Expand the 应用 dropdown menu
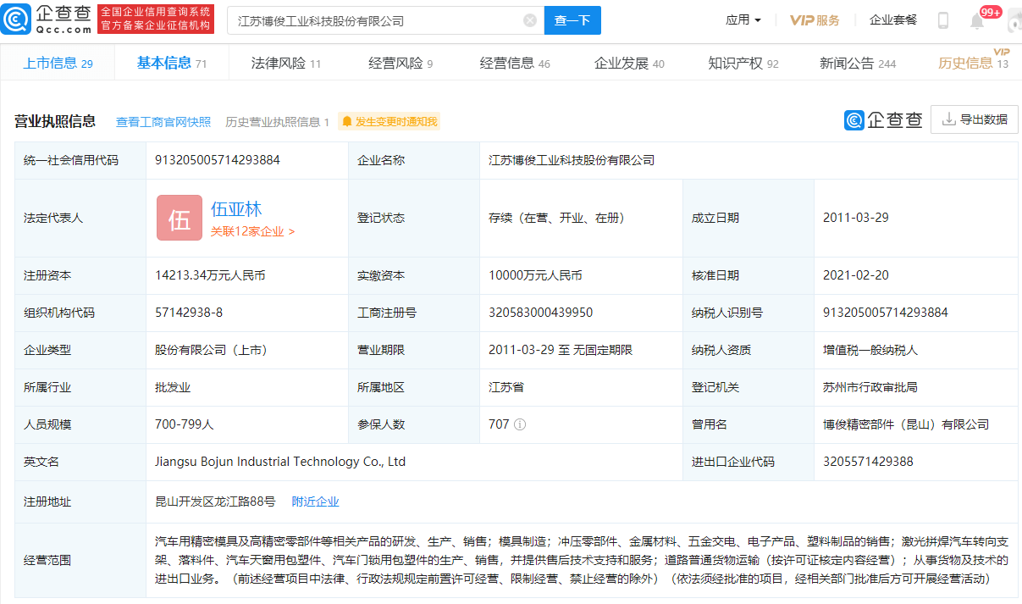Screen dimensions: 1022x604 [x=743, y=20]
